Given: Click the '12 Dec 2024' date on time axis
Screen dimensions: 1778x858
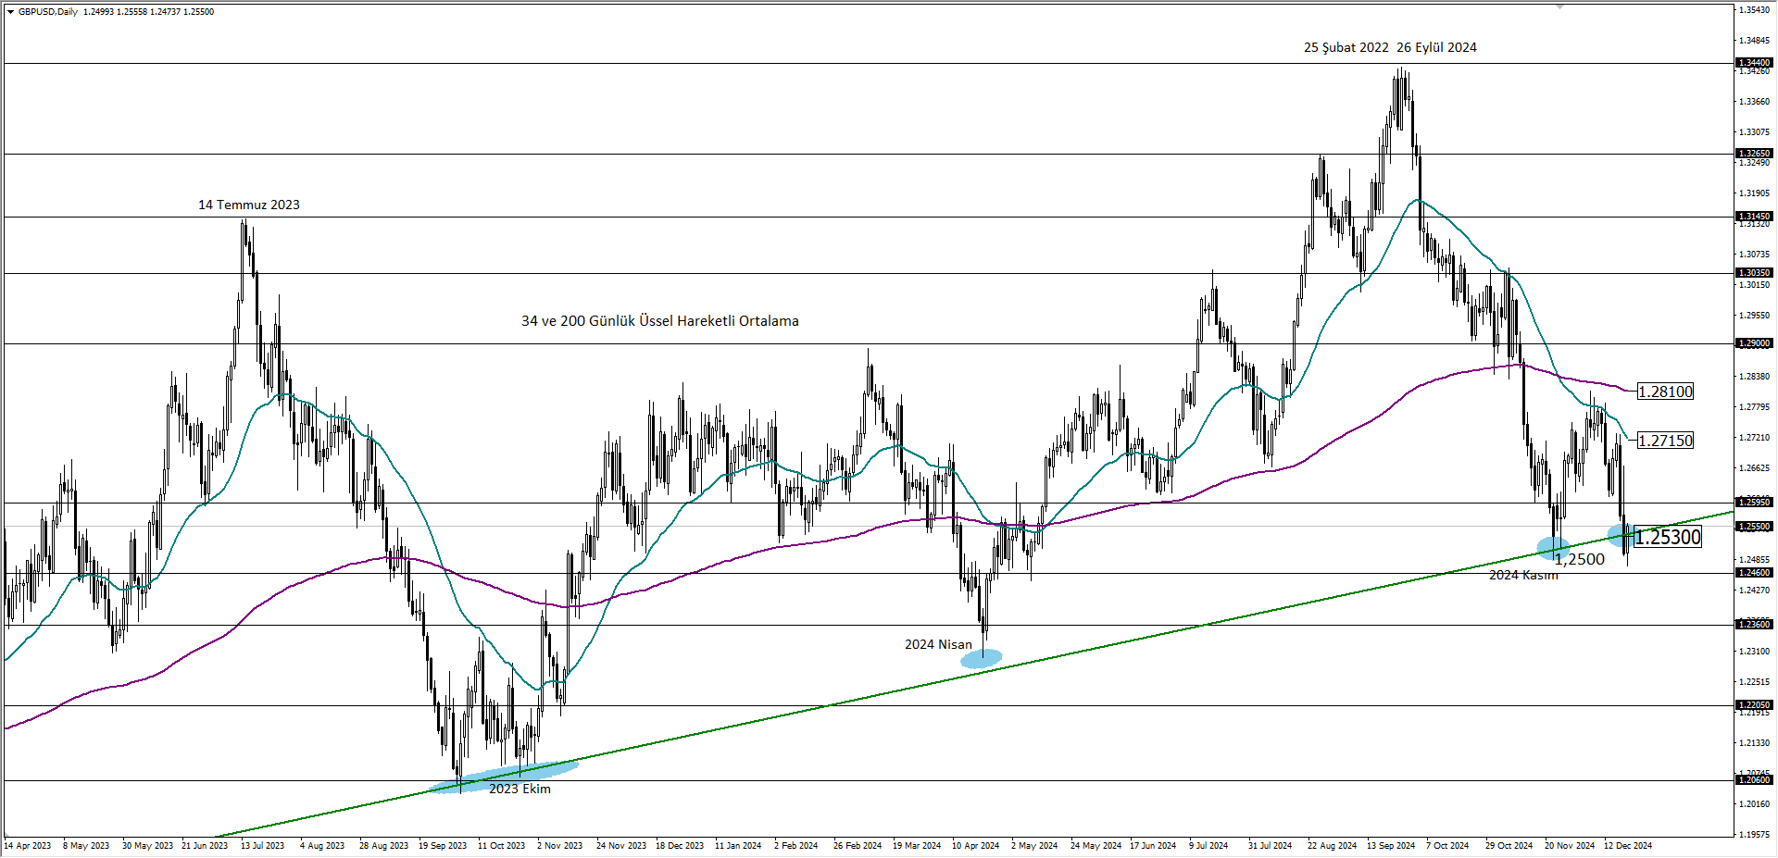Looking at the screenshot, I should (1628, 846).
